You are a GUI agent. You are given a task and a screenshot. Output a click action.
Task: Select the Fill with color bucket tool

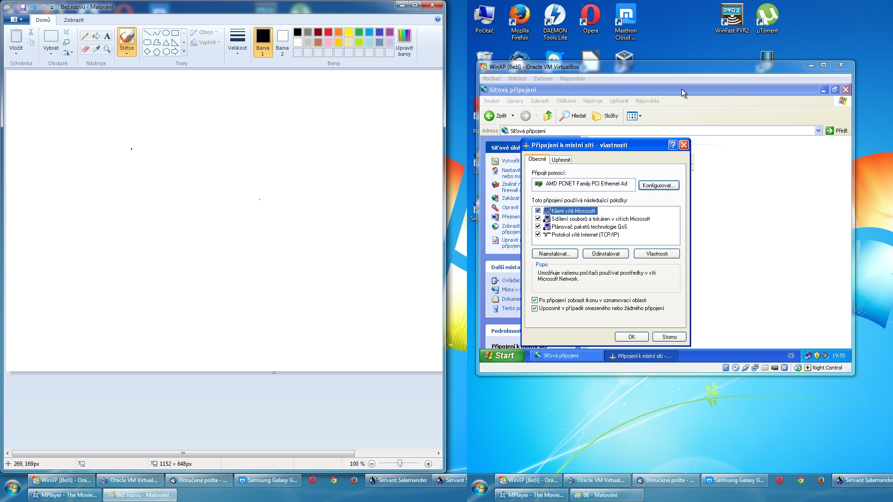coord(96,36)
